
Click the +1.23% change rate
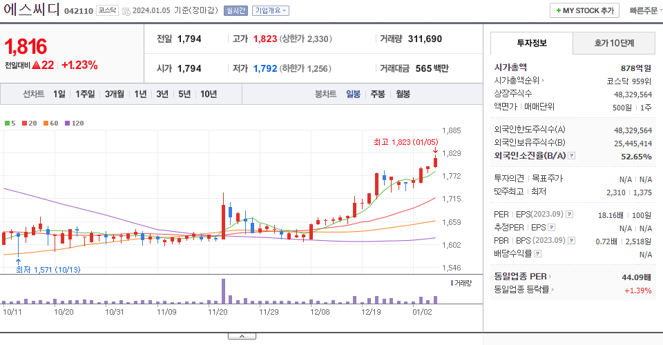(79, 65)
